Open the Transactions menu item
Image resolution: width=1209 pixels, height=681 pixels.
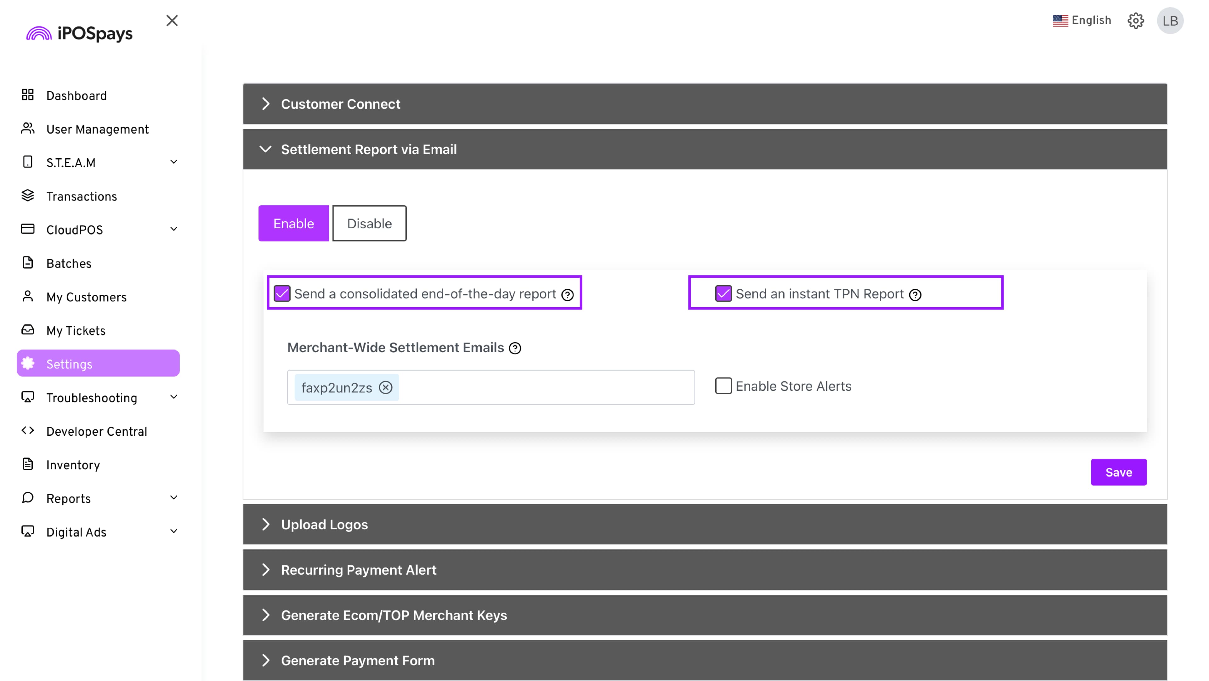(81, 197)
